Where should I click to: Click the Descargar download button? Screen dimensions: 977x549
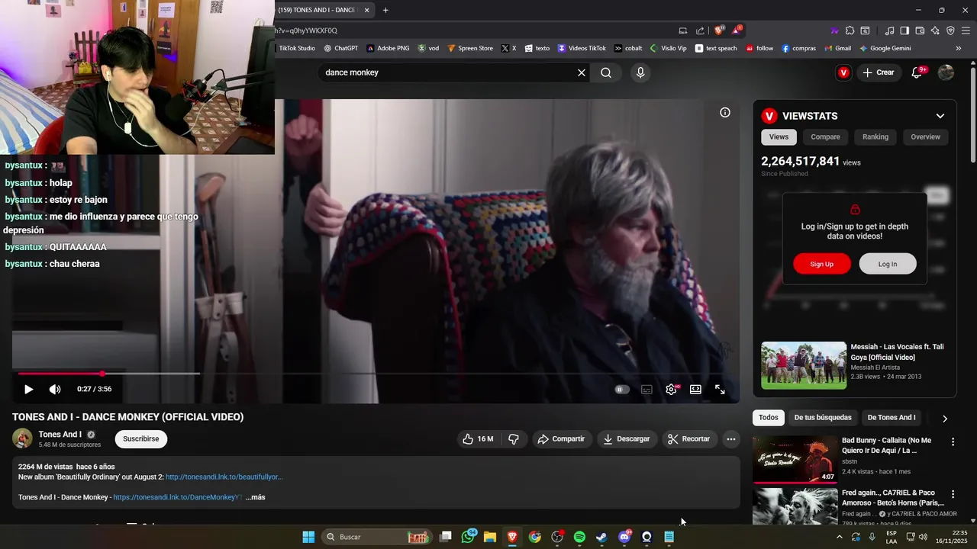coord(626,439)
